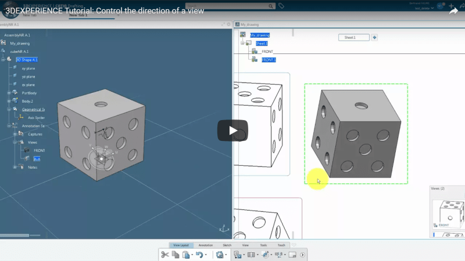Select Sheet.1 in the drawing tree
The image size is (465, 261).
(x=262, y=43)
